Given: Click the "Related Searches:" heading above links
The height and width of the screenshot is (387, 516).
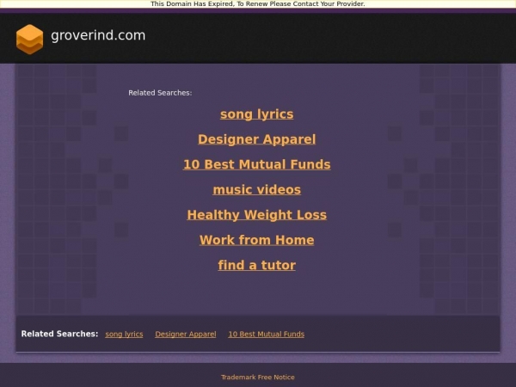Looking at the screenshot, I should coord(160,93).
